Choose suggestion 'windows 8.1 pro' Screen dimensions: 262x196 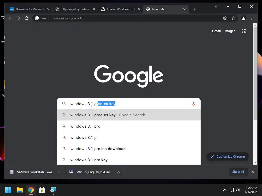point(129,126)
